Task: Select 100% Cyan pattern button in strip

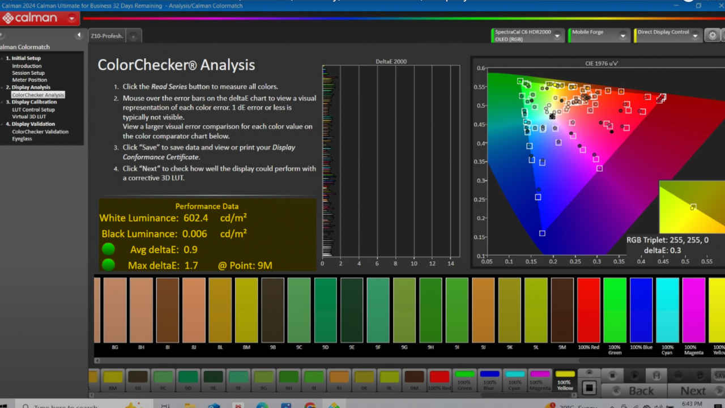Action: point(514,381)
